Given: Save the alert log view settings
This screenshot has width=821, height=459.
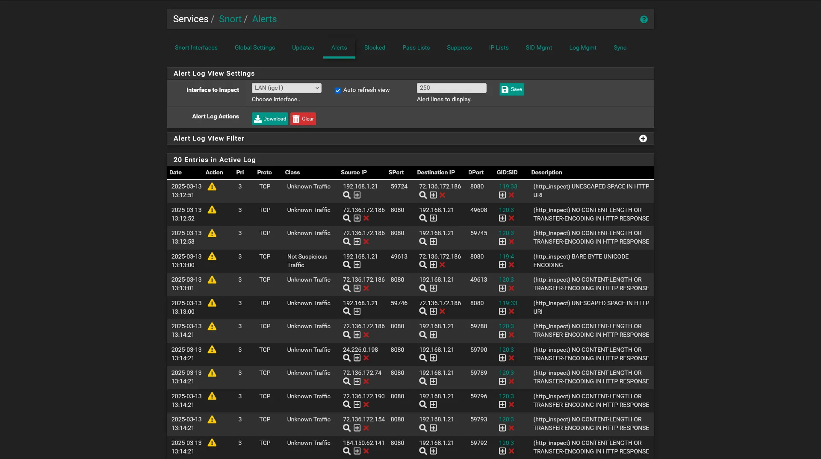Looking at the screenshot, I should [511, 89].
